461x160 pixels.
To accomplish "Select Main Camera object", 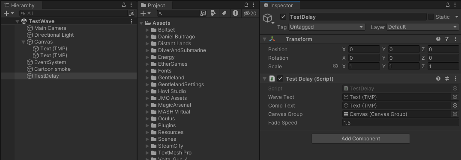I will coord(50,28).
